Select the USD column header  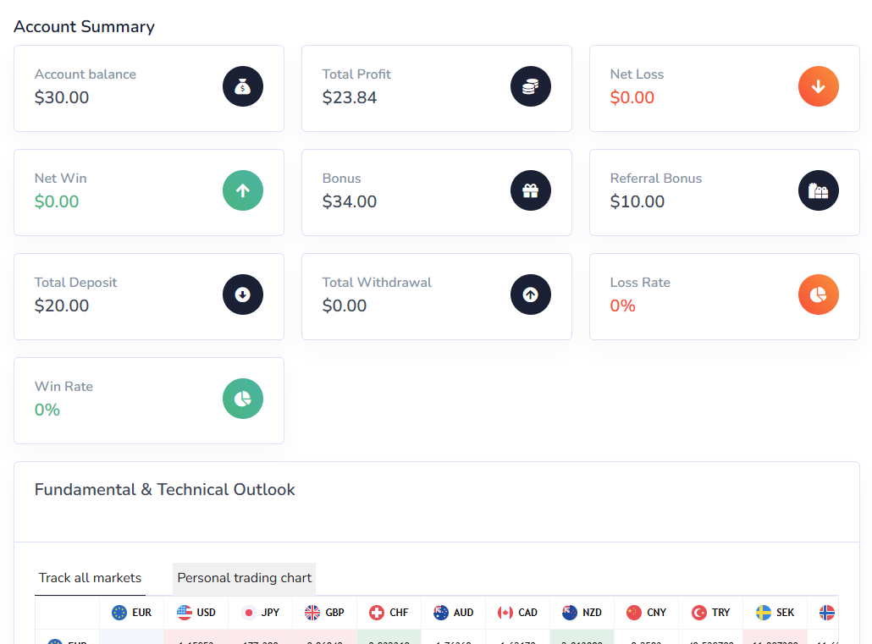click(x=196, y=613)
